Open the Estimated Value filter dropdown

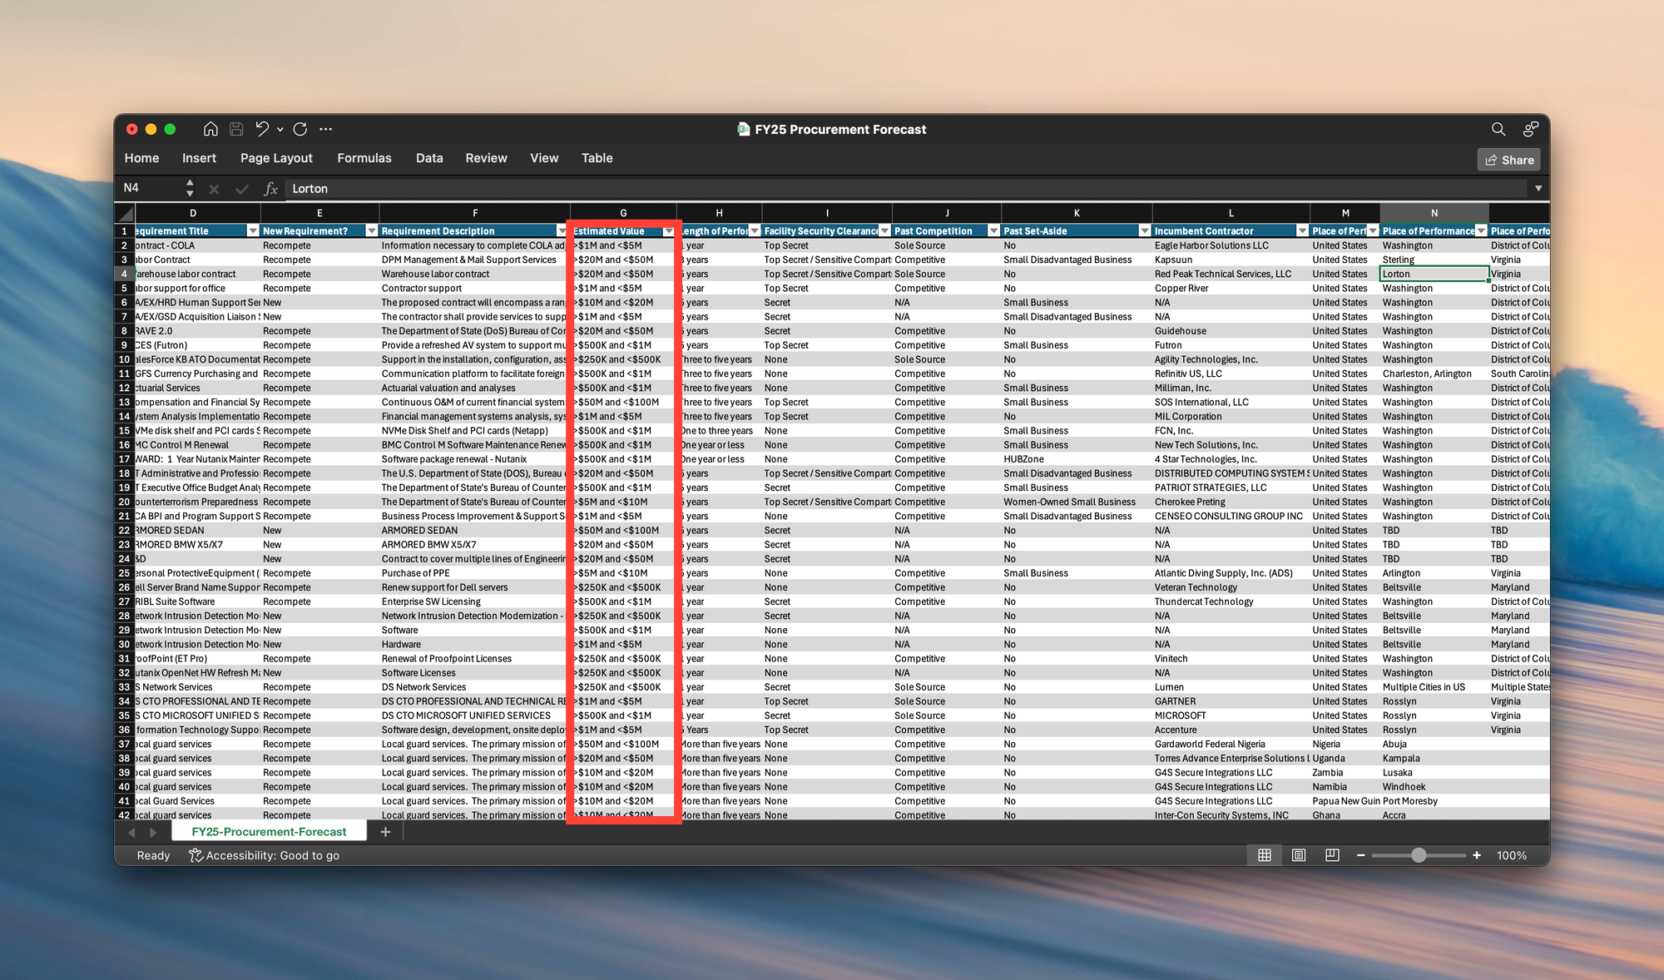(668, 231)
